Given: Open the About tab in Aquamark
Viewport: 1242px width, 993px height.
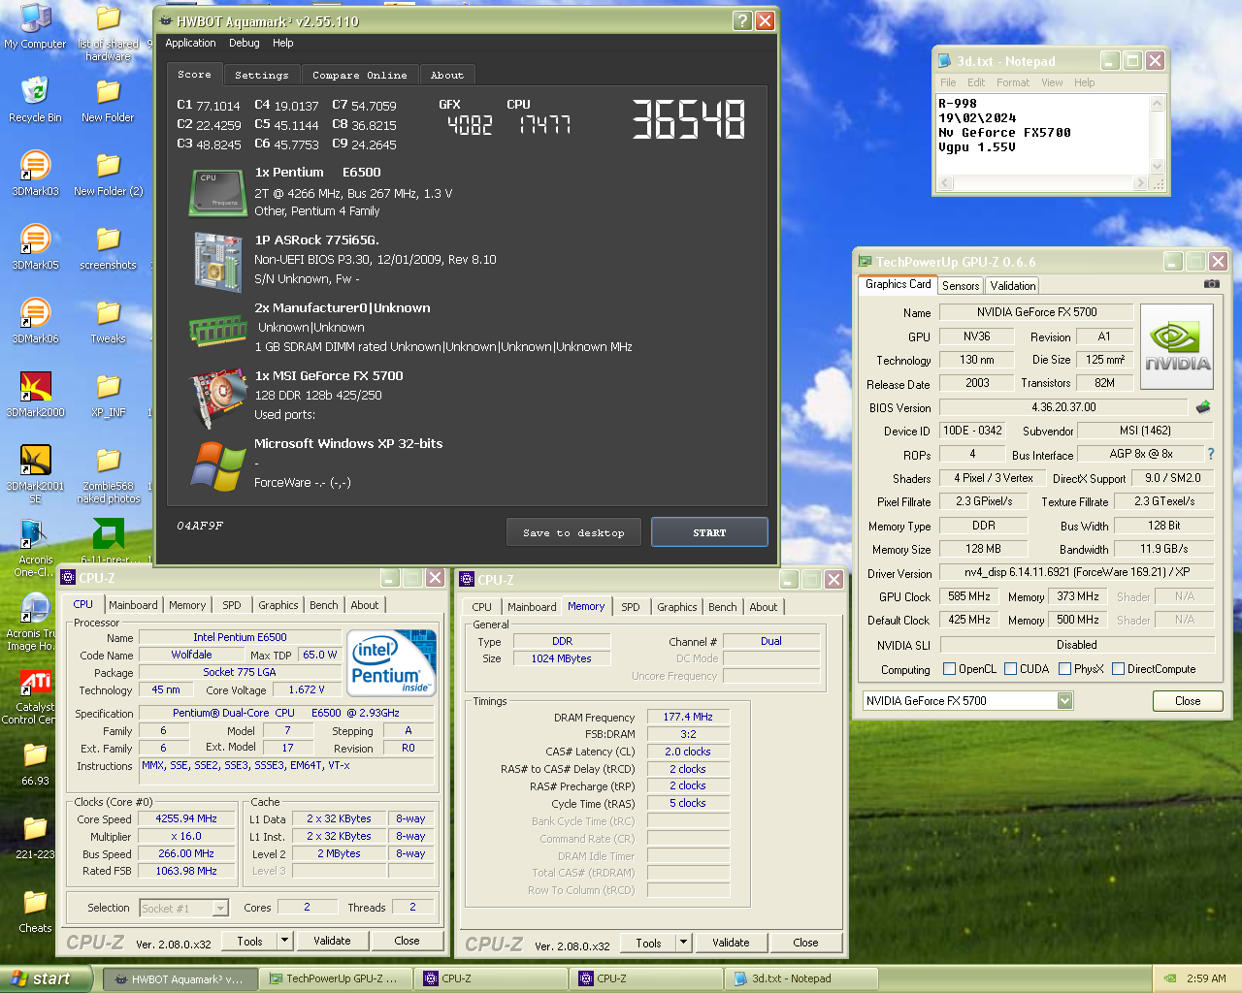Looking at the screenshot, I should click(447, 75).
